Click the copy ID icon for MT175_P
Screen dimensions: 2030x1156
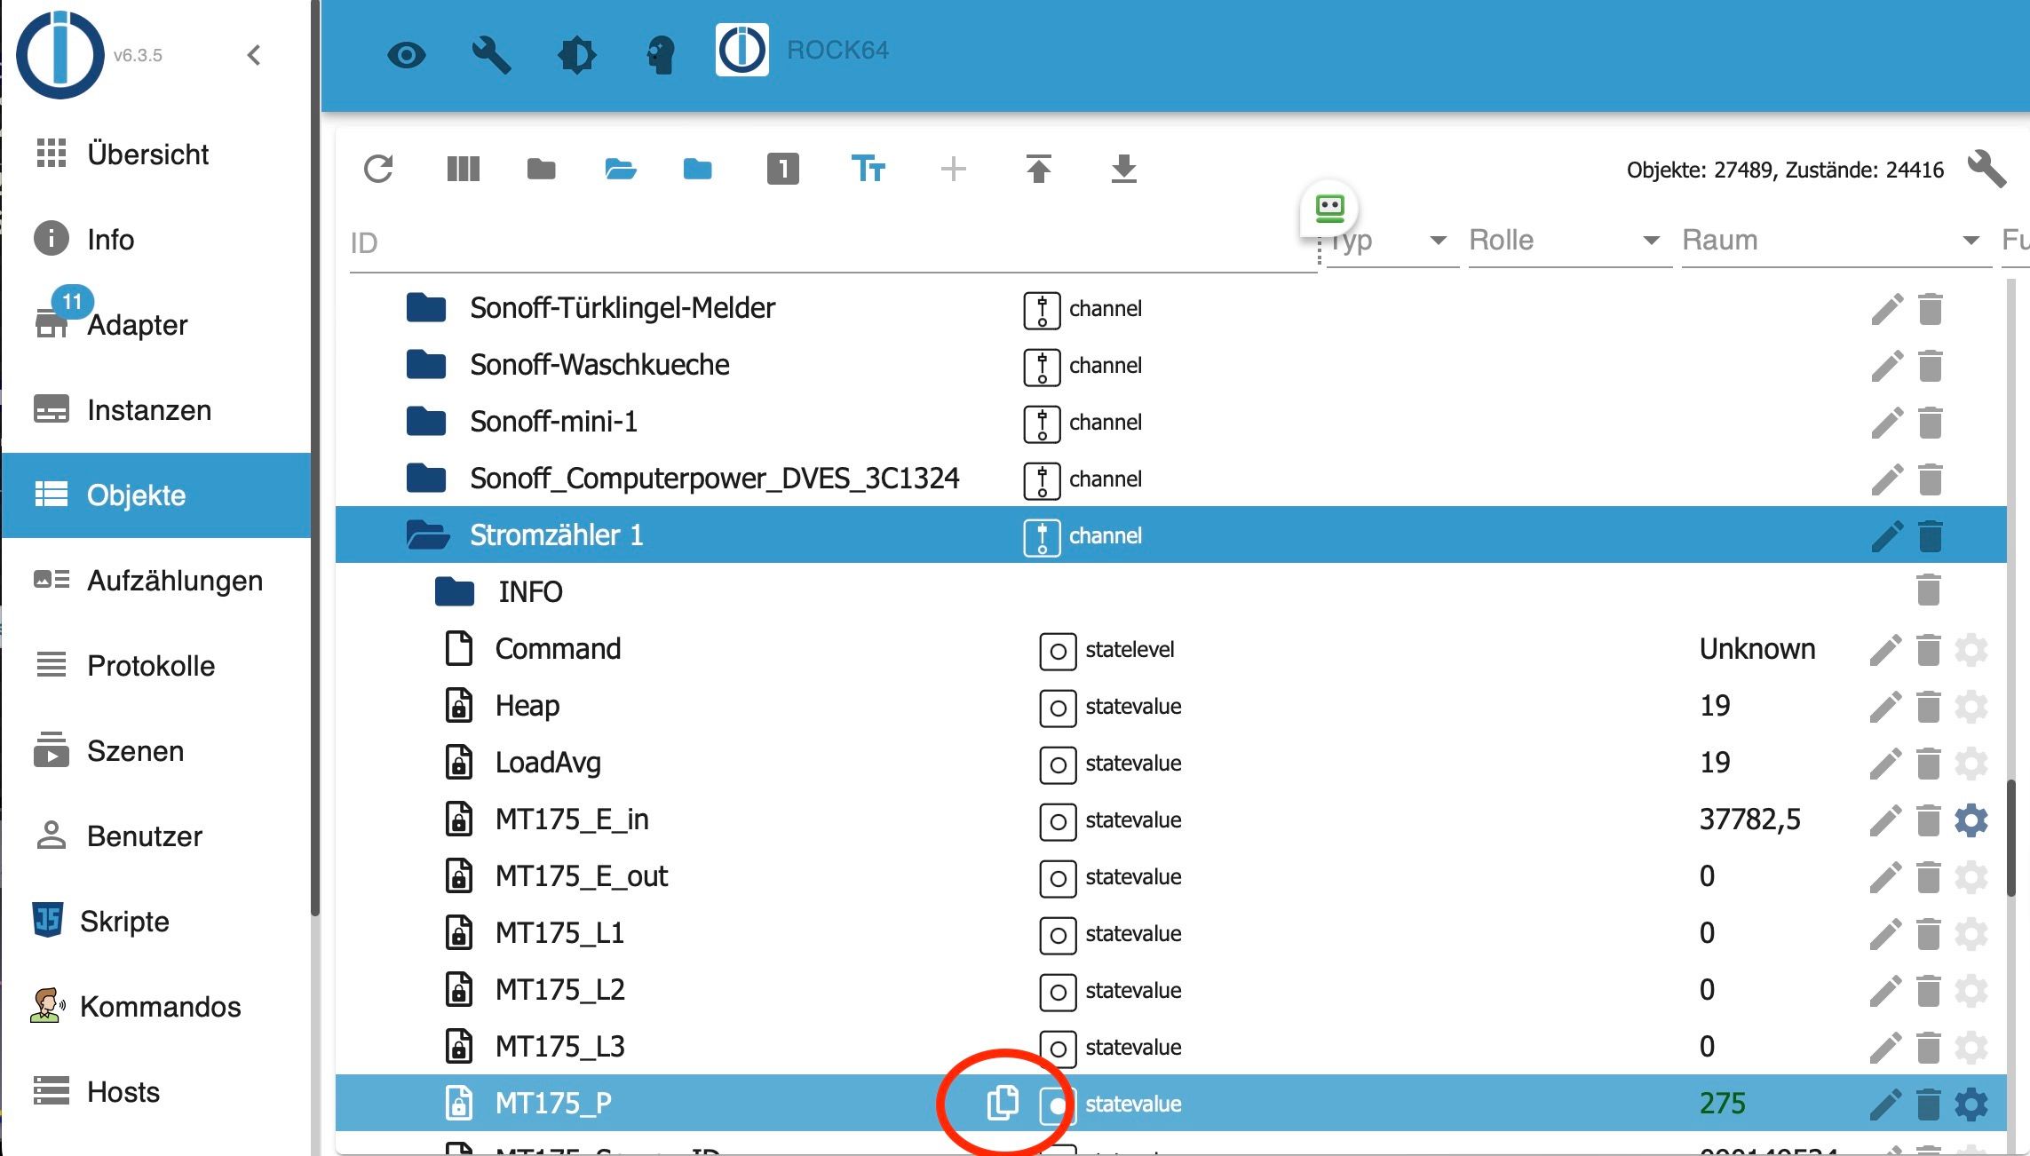1003,1103
